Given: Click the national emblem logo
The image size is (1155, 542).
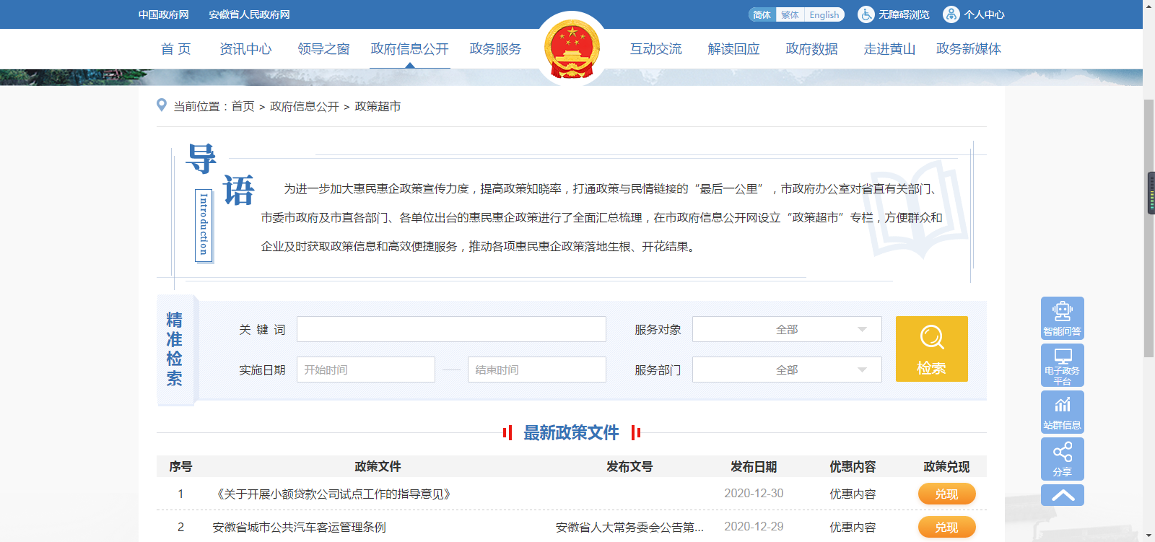Looking at the screenshot, I should (x=572, y=49).
